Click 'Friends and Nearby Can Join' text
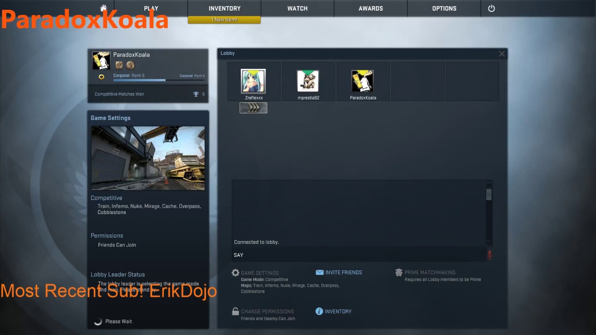596x335 pixels. (x=268, y=319)
